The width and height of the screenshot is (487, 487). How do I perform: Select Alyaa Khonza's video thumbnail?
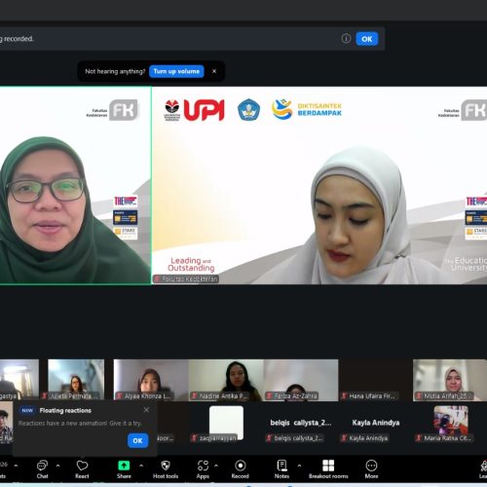point(151,380)
